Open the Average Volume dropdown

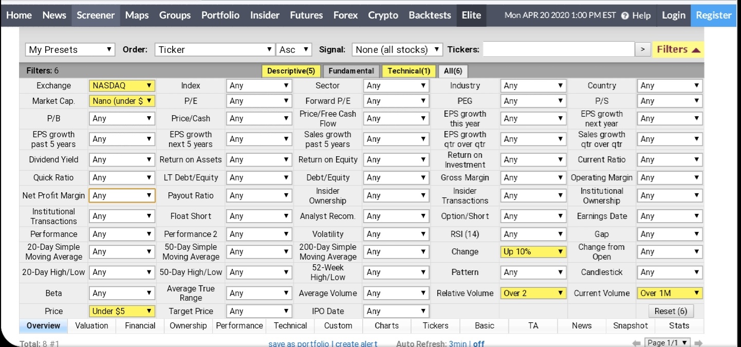coord(396,293)
